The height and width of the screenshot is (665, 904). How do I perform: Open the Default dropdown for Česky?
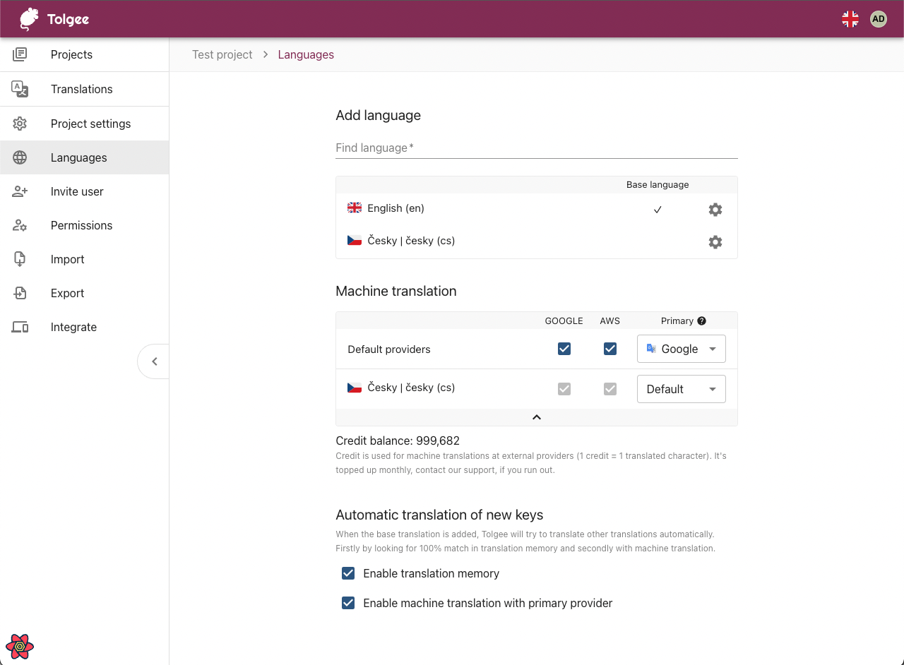tap(681, 389)
